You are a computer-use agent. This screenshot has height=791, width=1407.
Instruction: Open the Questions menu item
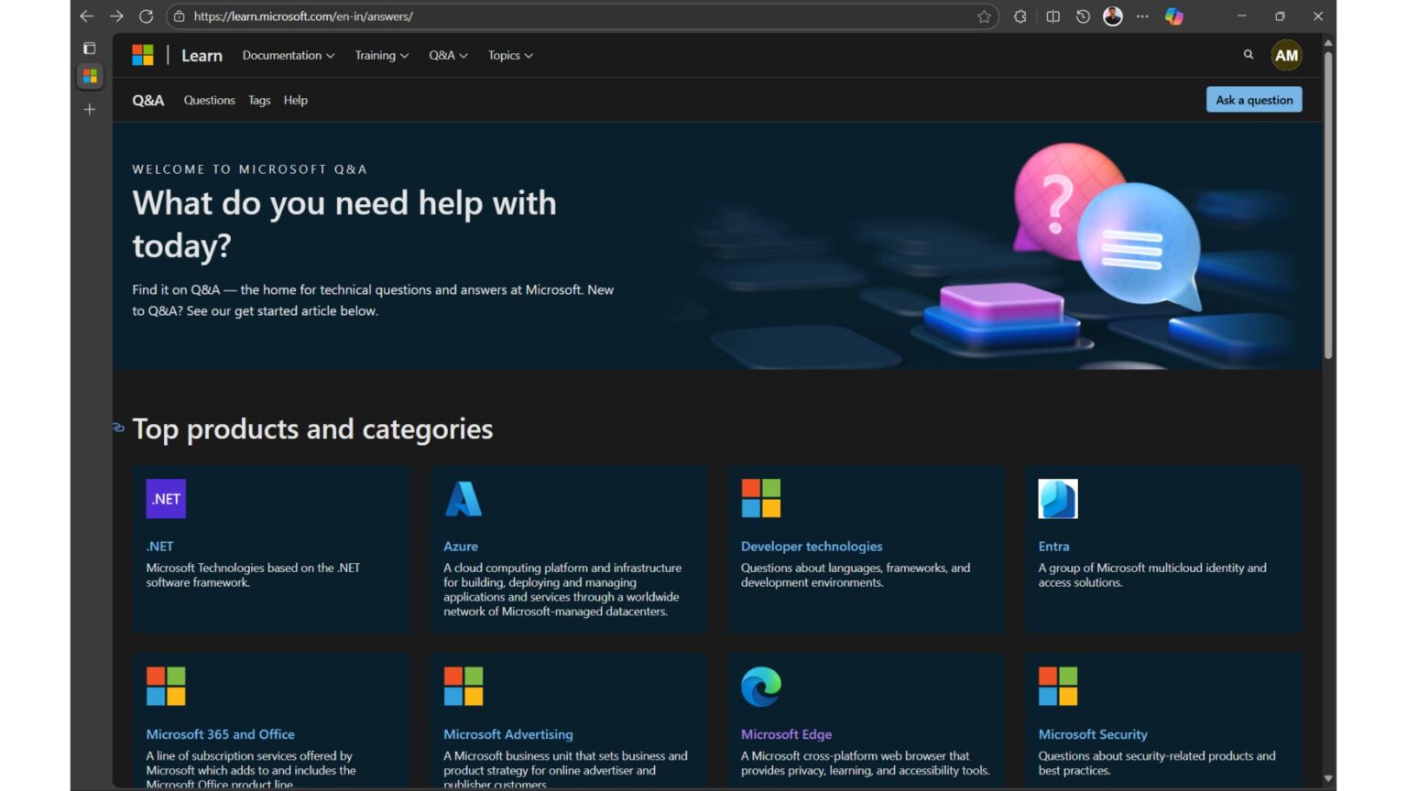209,100
